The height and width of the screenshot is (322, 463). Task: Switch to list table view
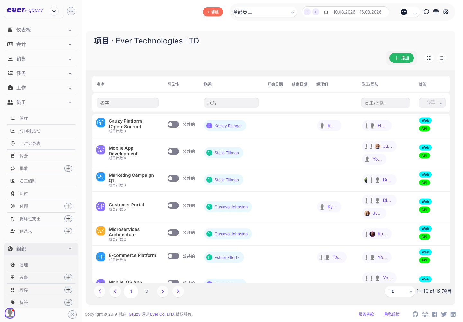tap(441, 58)
